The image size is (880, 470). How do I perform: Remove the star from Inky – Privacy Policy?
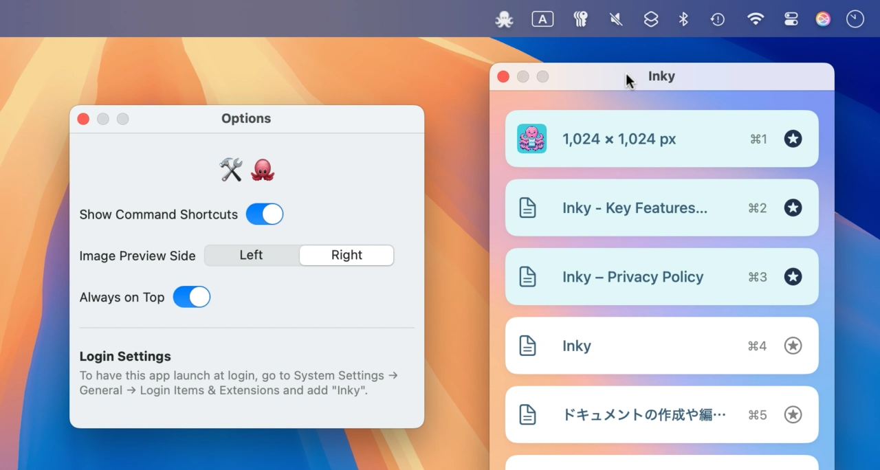pyautogui.click(x=793, y=276)
